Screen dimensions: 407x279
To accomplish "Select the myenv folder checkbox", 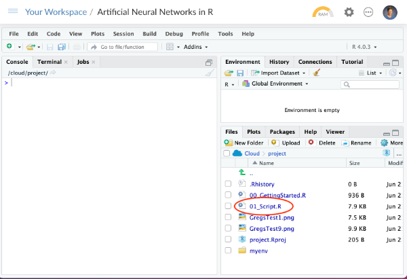I will (228, 250).
